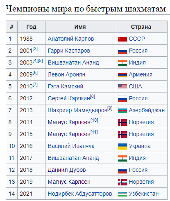Click the Armenia flag icon
Screen dimensions: 170x201
point(122,75)
